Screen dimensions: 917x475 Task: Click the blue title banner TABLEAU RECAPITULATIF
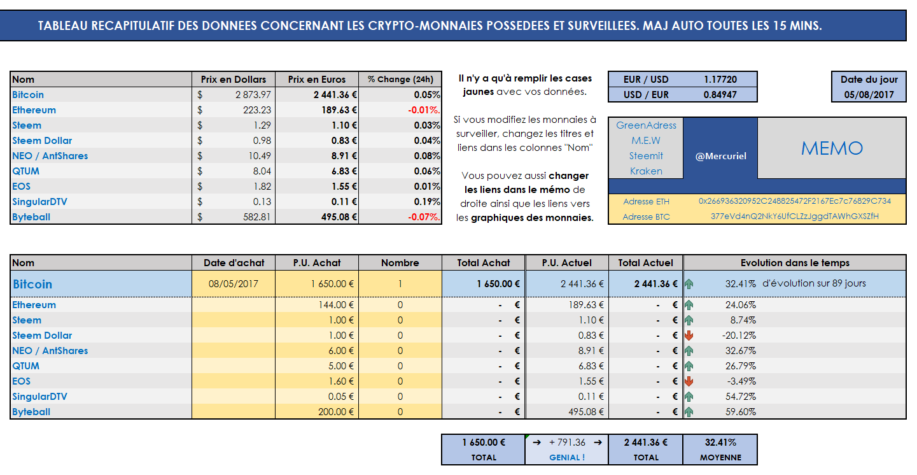click(x=452, y=26)
